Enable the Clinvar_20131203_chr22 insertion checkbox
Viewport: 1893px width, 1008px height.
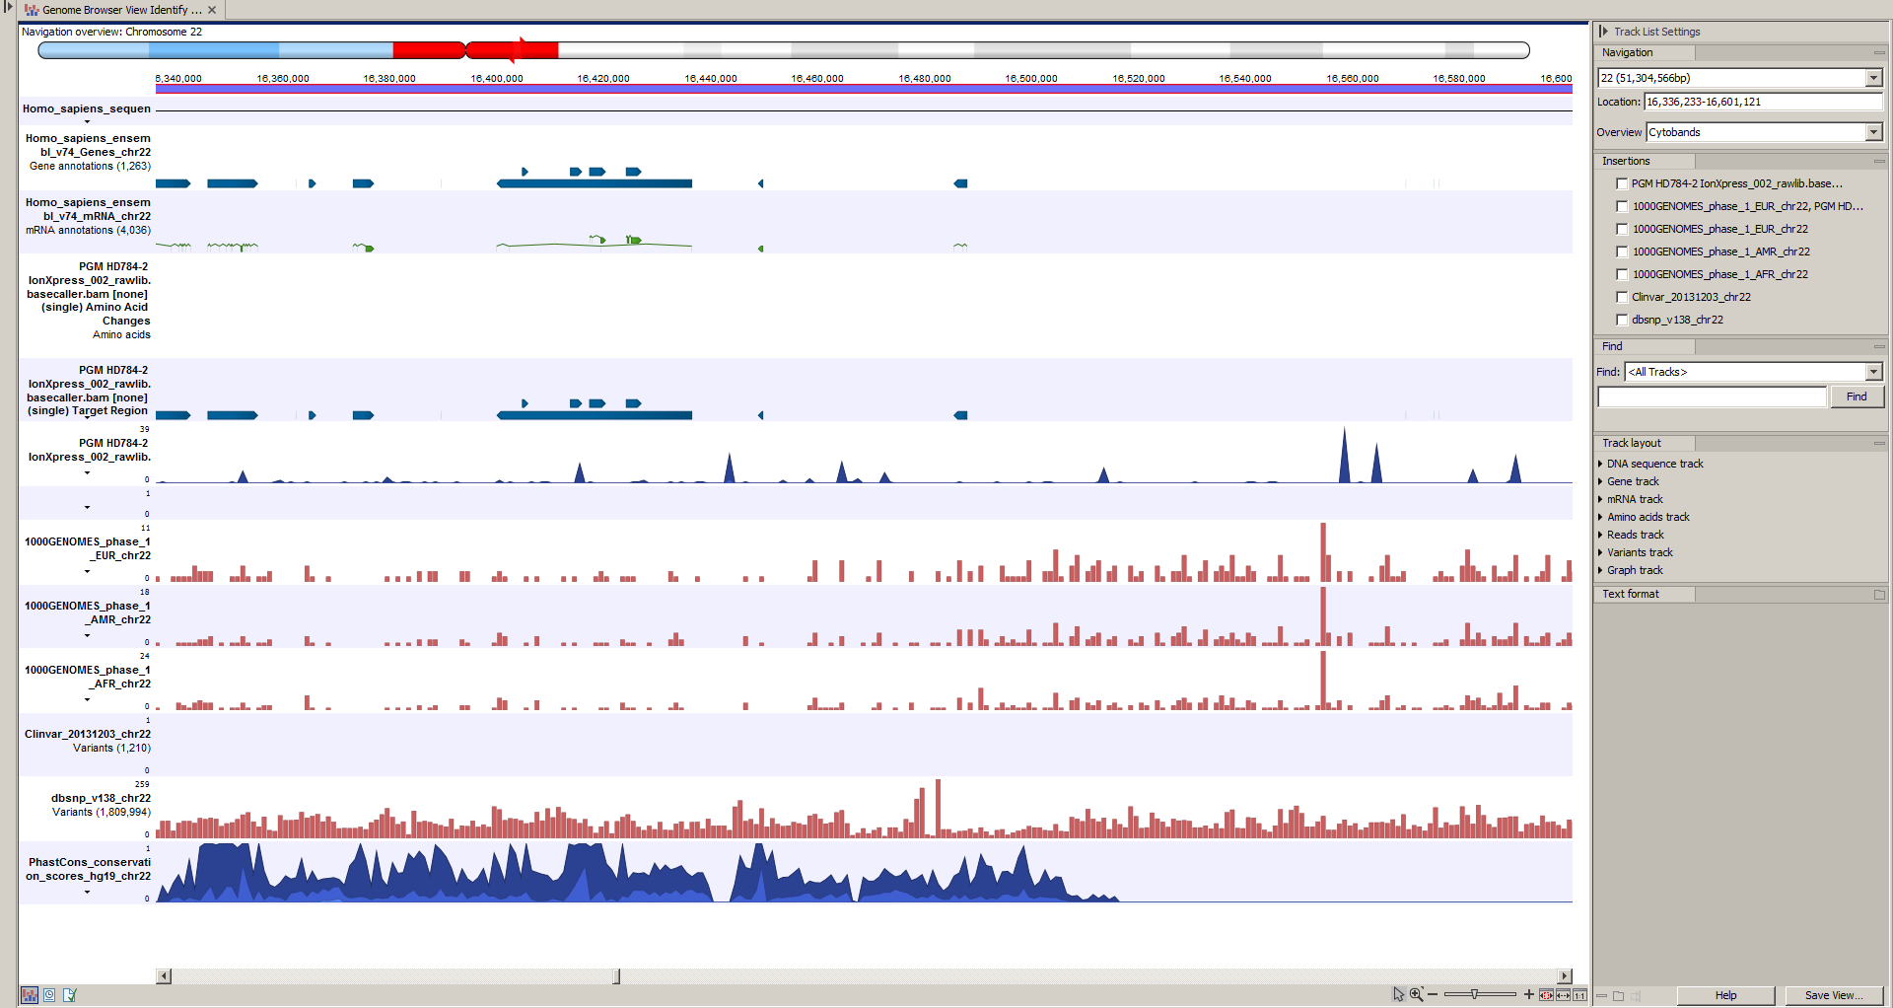point(1623,297)
